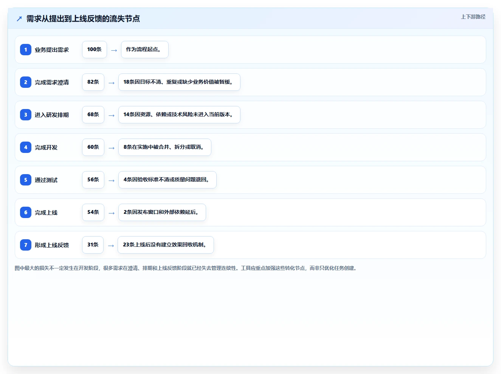This screenshot has height=374, width=501.
Task: Click the 完成上线 step label
Action: [x=46, y=212]
